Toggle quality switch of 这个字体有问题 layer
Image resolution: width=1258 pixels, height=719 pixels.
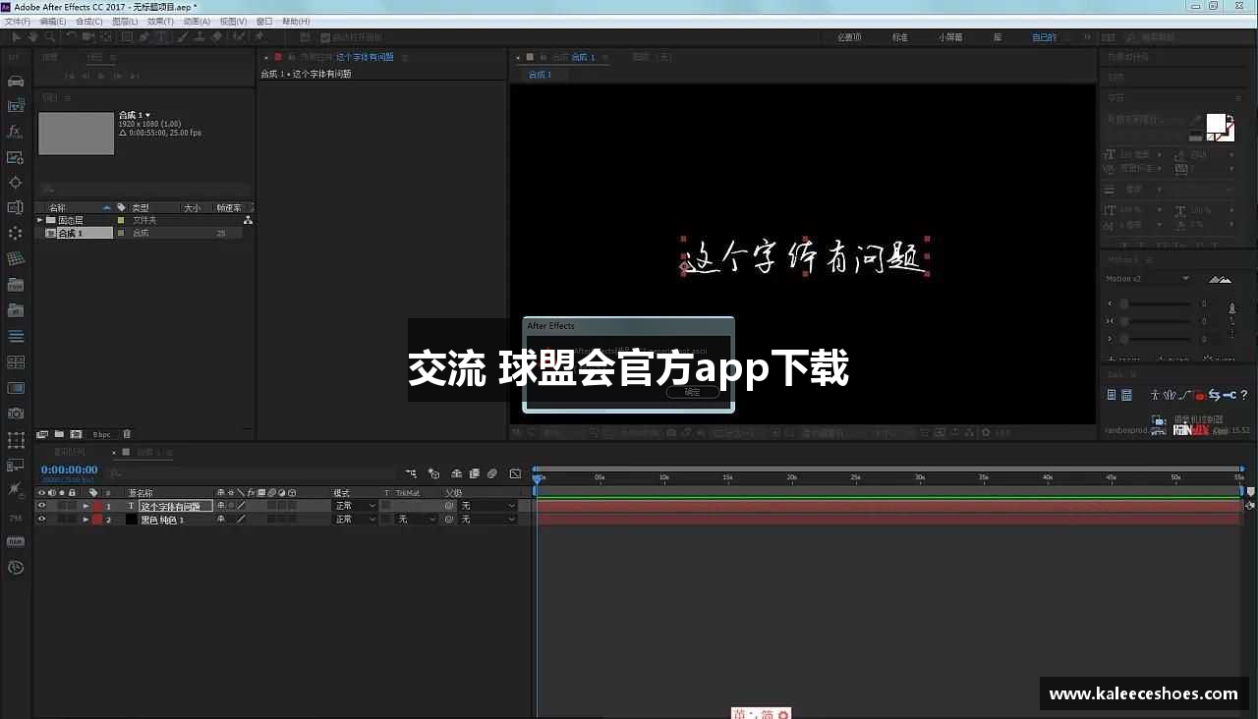(x=241, y=506)
